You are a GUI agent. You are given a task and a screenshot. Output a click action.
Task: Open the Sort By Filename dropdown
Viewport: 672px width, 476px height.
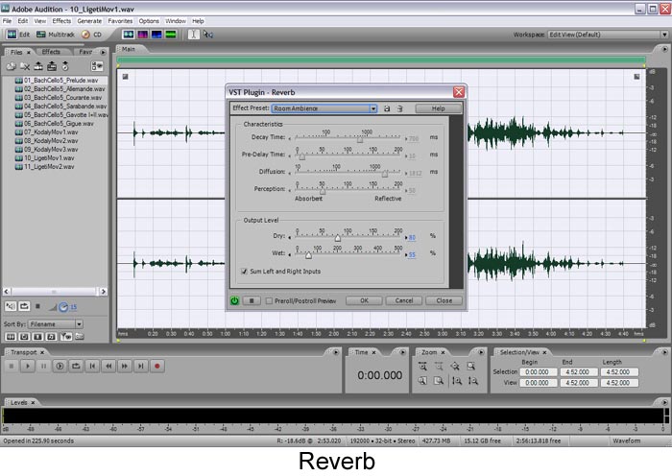click(x=79, y=324)
